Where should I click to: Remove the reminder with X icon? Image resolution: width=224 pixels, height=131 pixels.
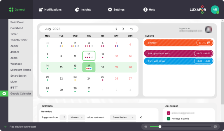[141, 117]
